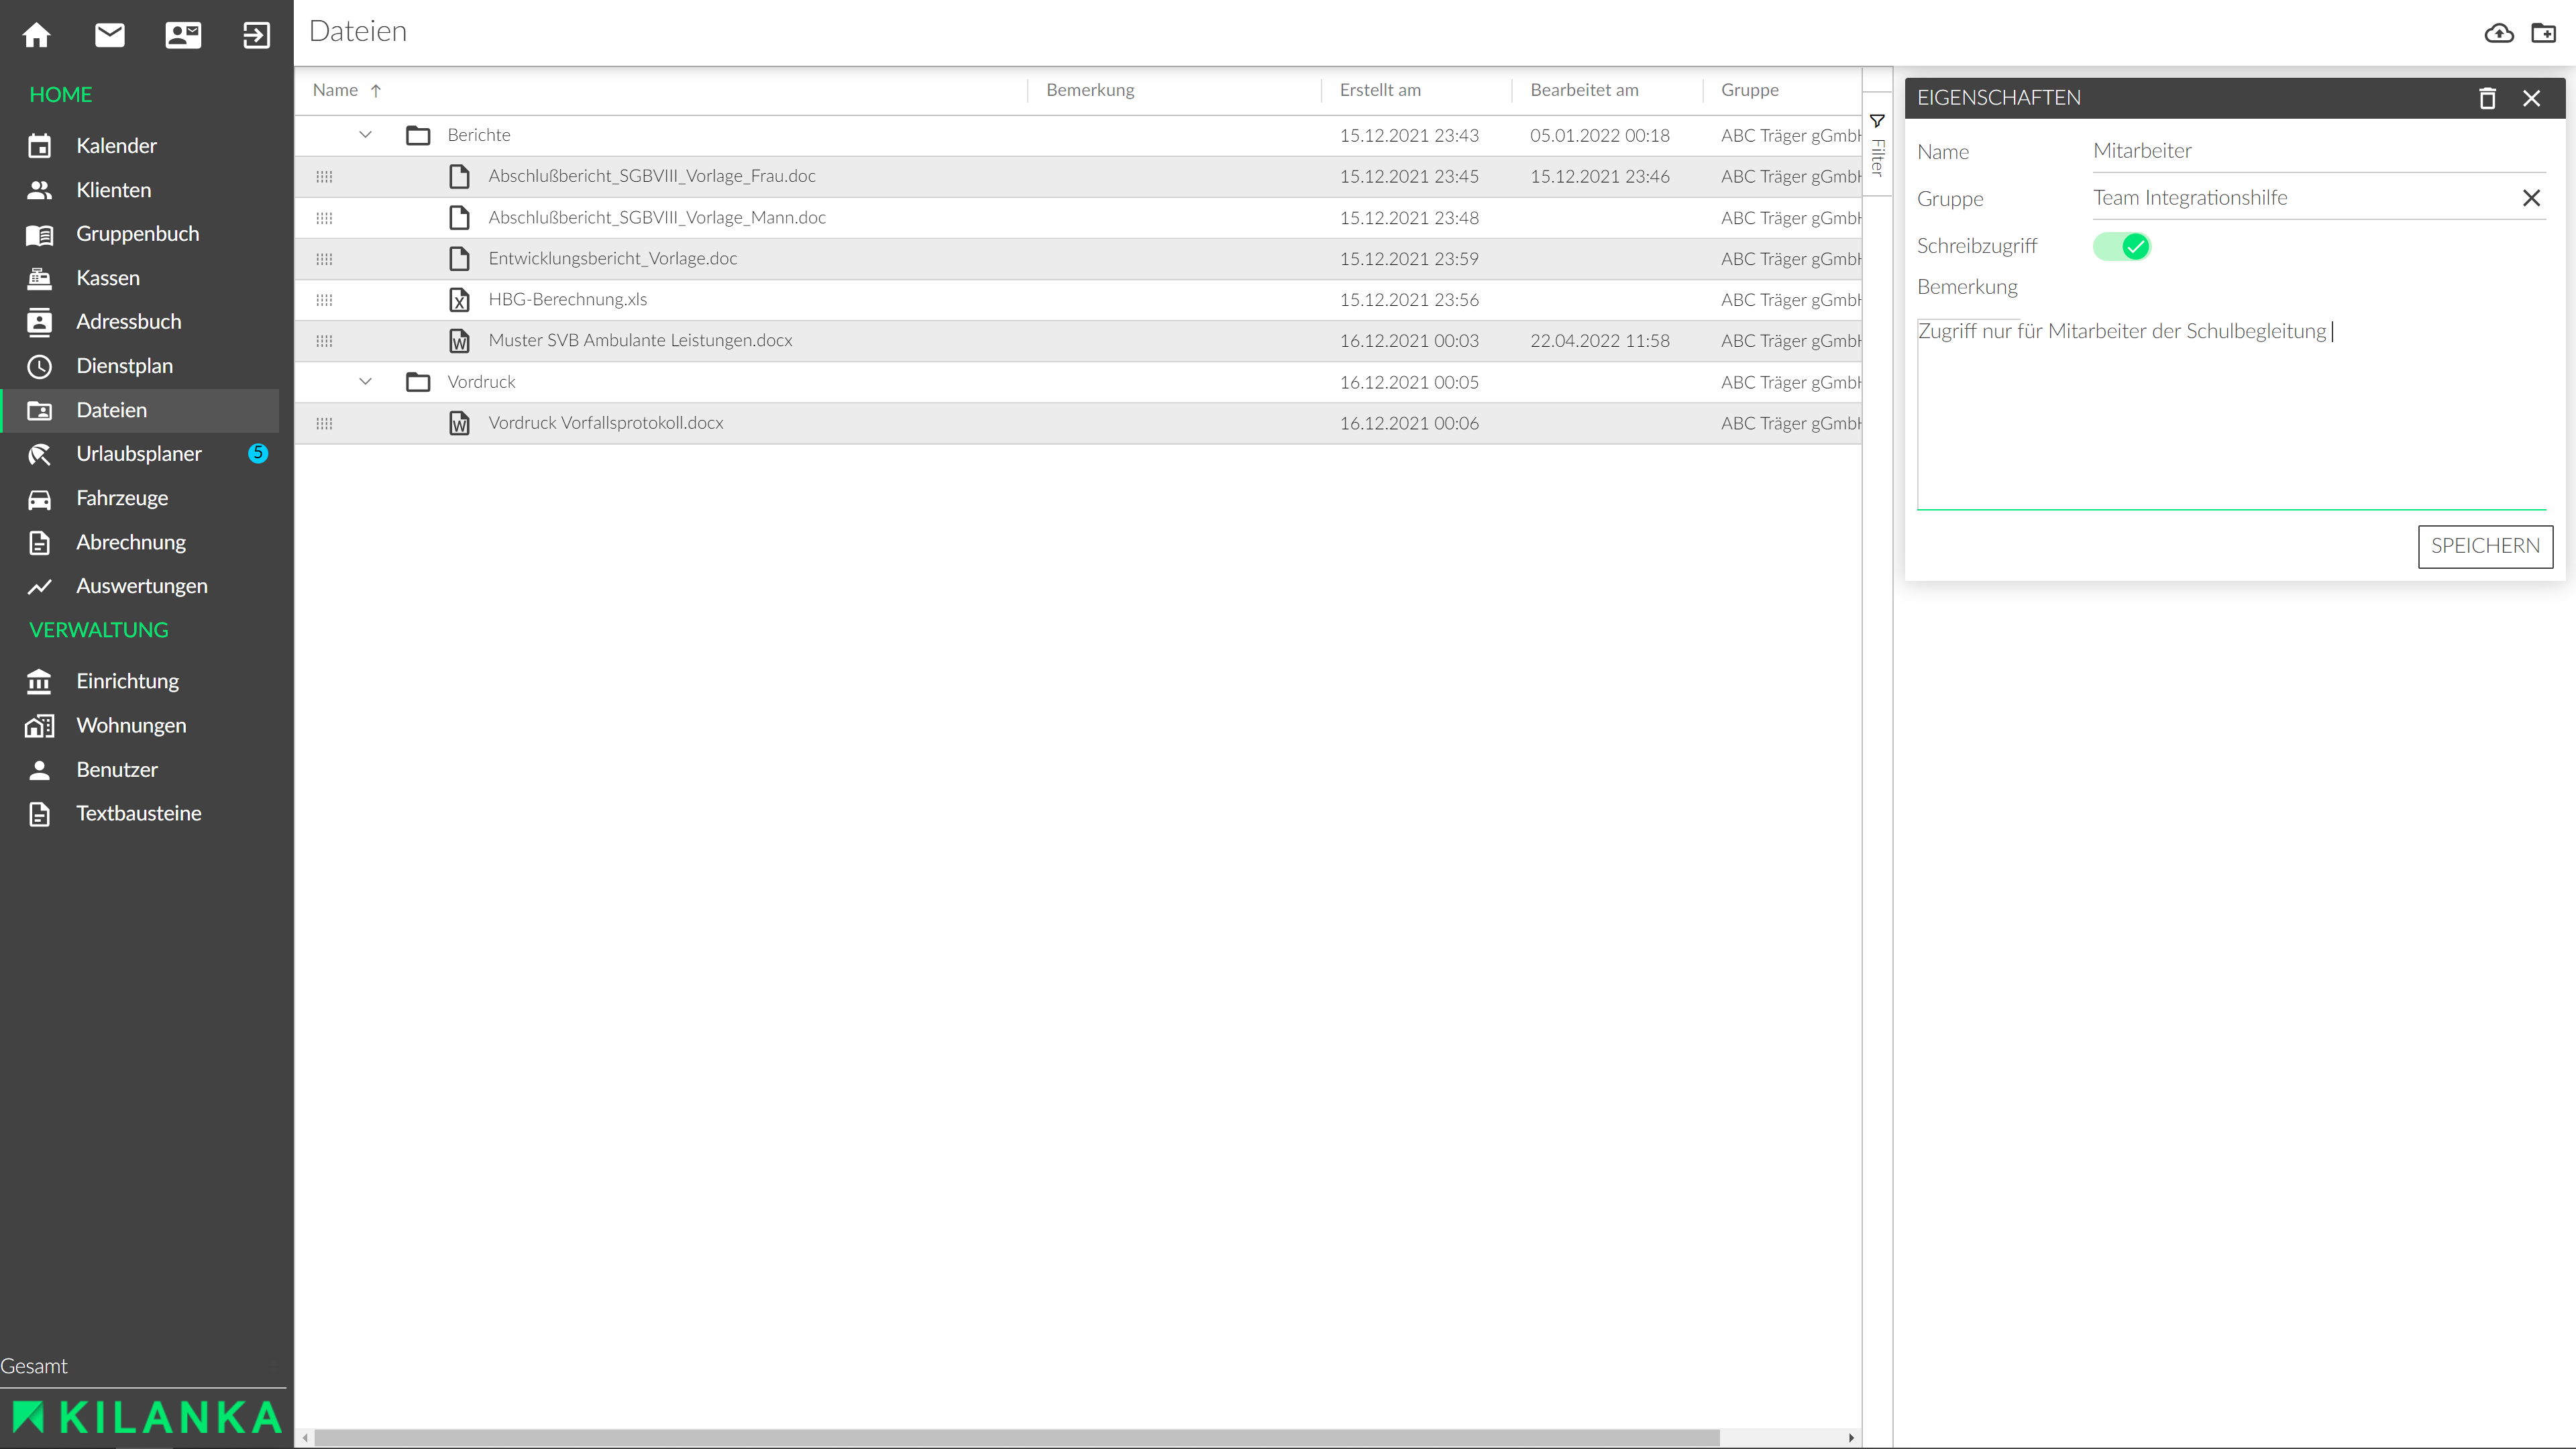Screen dimensions: 2576x1449
Task: Click the logout arrow icon
Action: [256, 35]
